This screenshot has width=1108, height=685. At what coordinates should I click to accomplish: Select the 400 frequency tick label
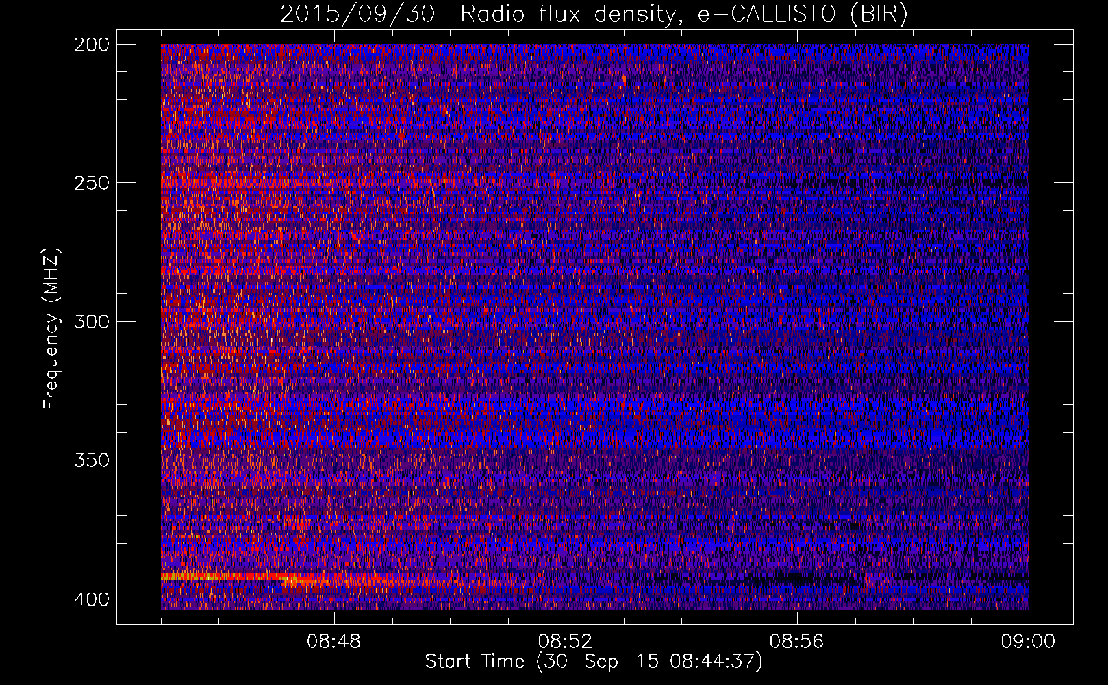[91, 599]
